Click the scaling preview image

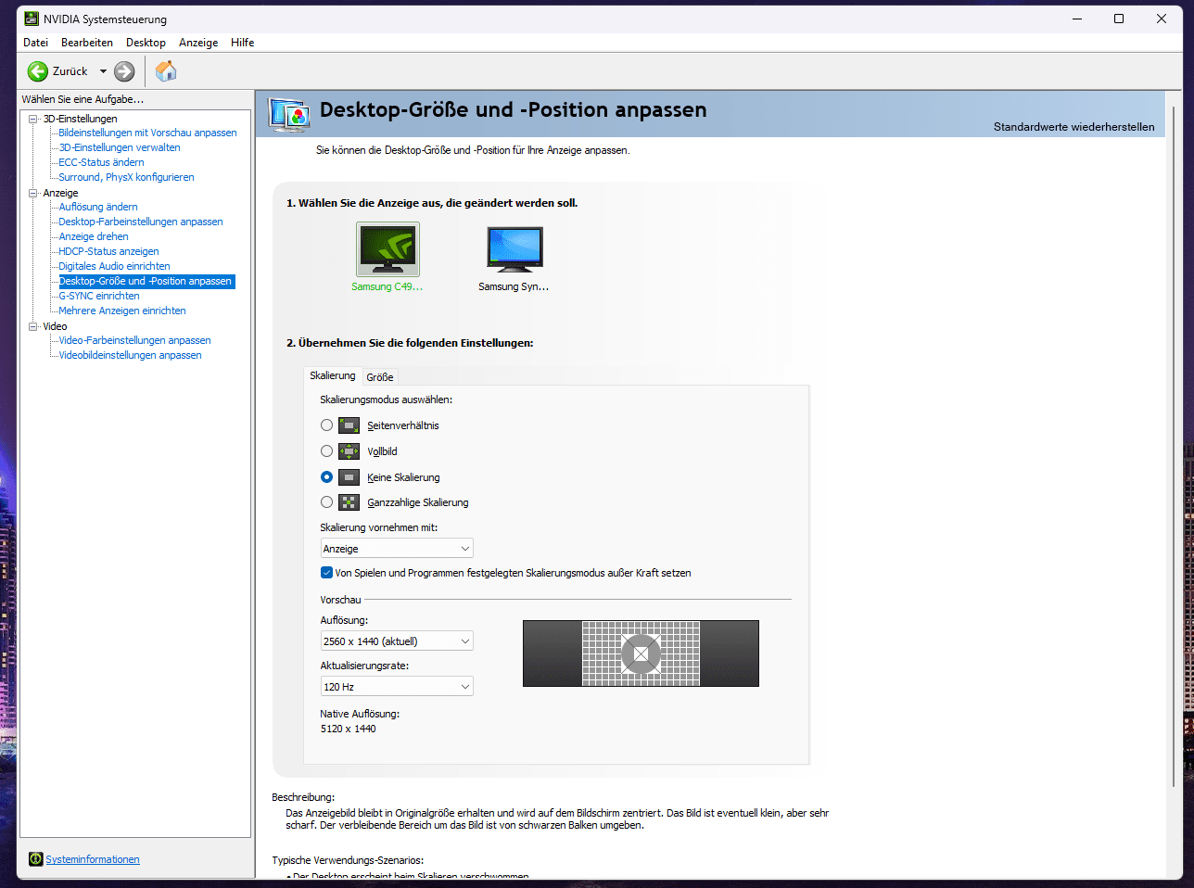641,653
